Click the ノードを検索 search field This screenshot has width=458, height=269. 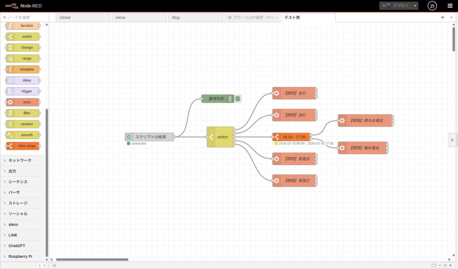(x=25, y=17)
